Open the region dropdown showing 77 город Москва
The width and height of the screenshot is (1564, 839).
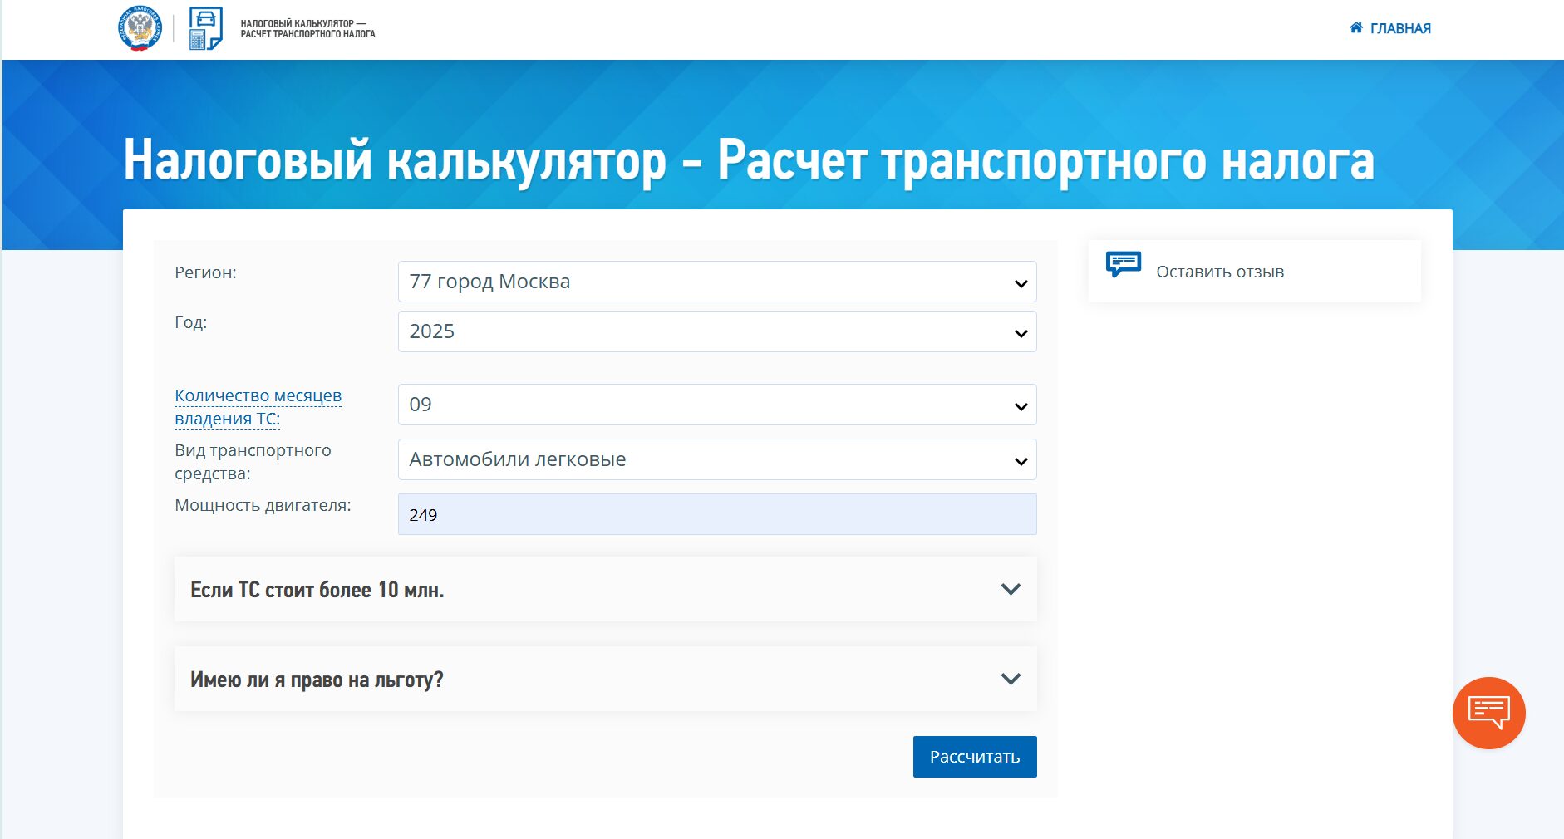click(715, 282)
